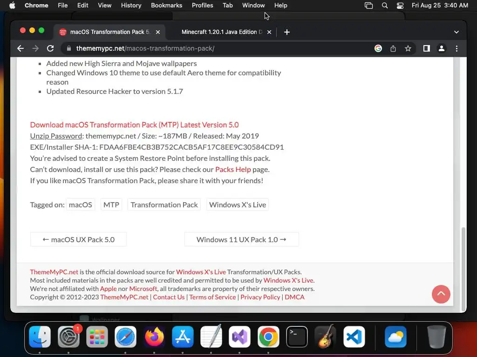Viewport: 477px width, 357px height.
Task: Open the Chrome application menu
Action: 36,6
